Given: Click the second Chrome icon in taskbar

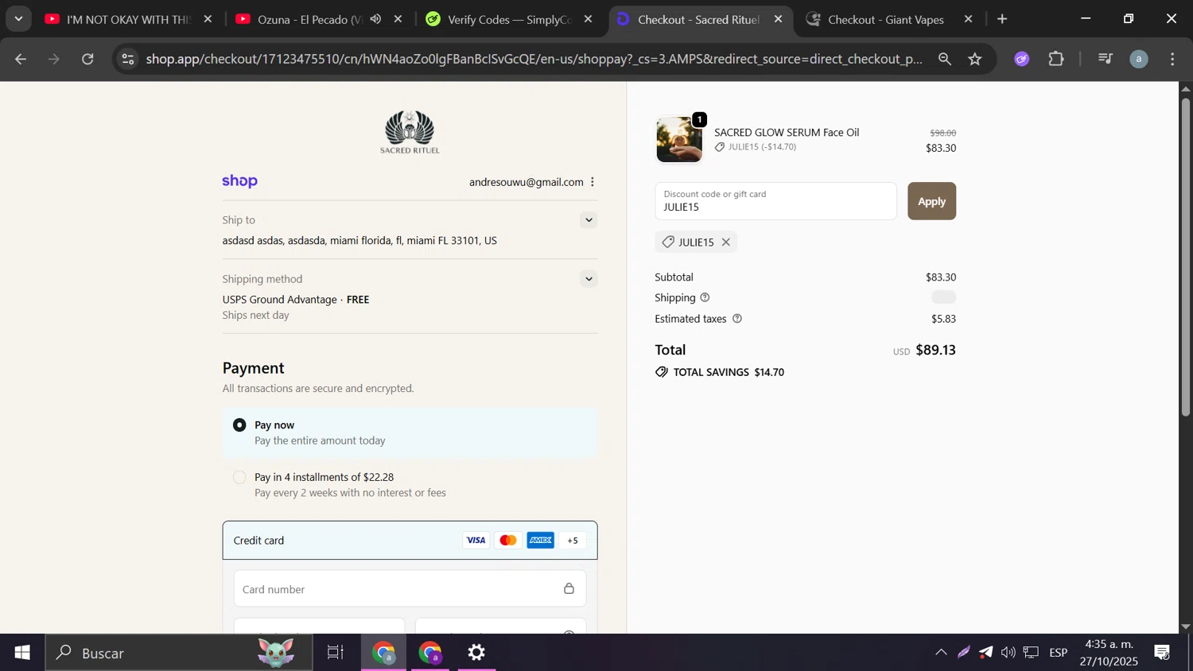Looking at the screenshot, I should tap(430, 653).
